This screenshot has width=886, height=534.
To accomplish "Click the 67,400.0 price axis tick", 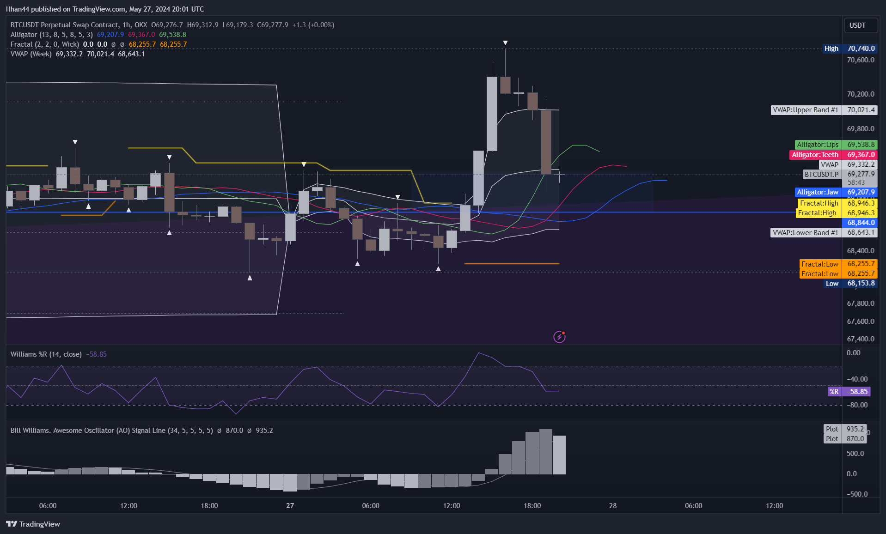I will point(860,339).
